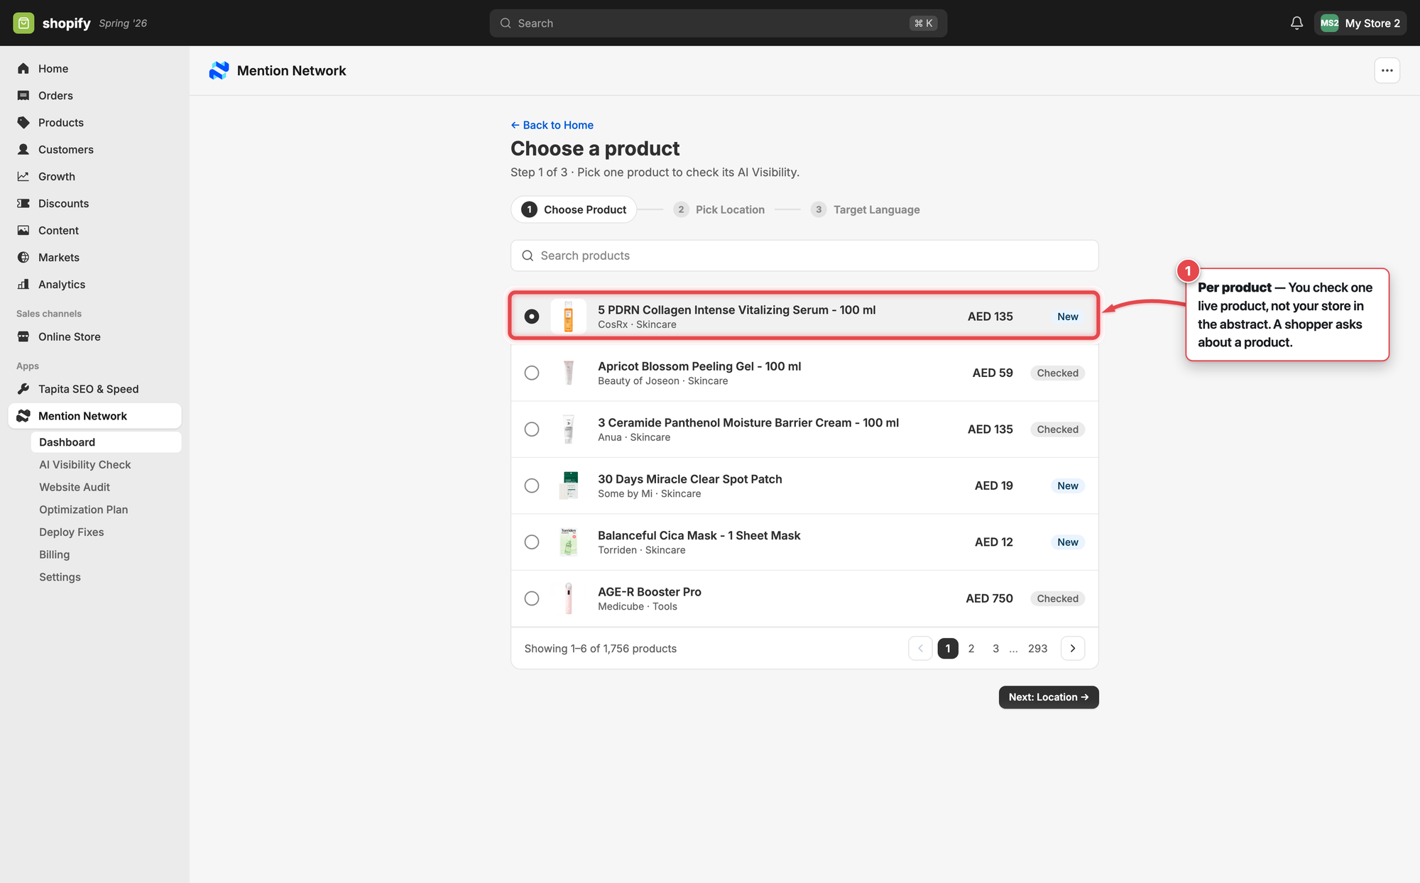This screenshot has height=883, width=1420.
Task: Click AGE-R Booster Pro thumbnail
Action: [569, 598]
